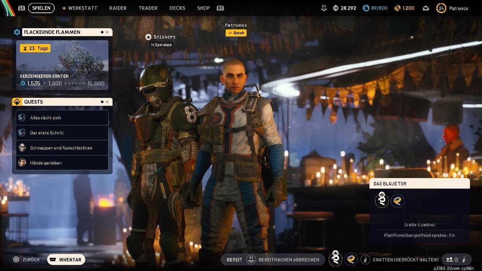
Task: Click the gold raider tokens icon beside 1.200
Action: [x=397, y=8]
